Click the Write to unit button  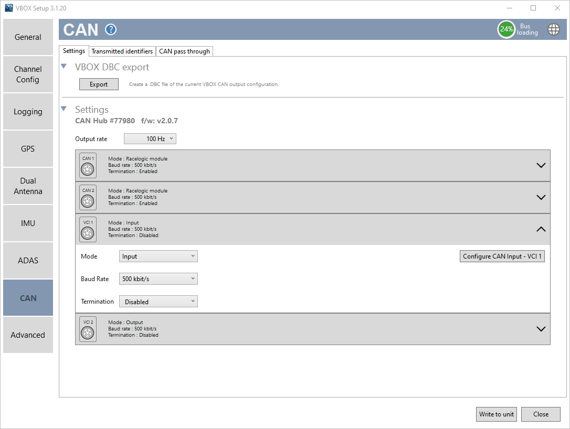coord(496,414)
